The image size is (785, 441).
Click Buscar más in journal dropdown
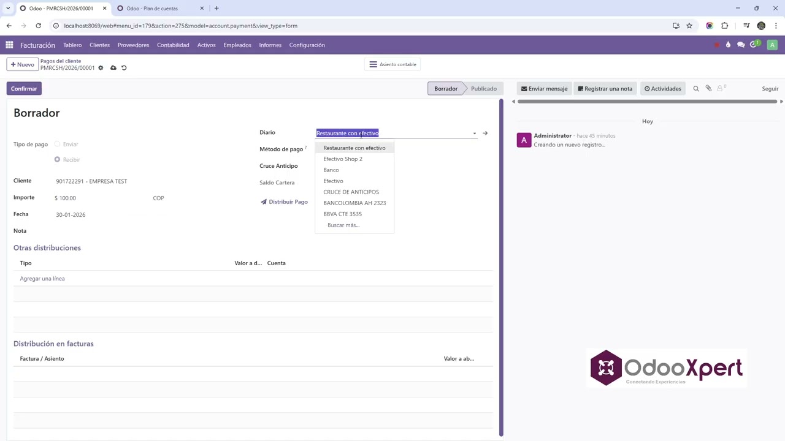[354, 225]
